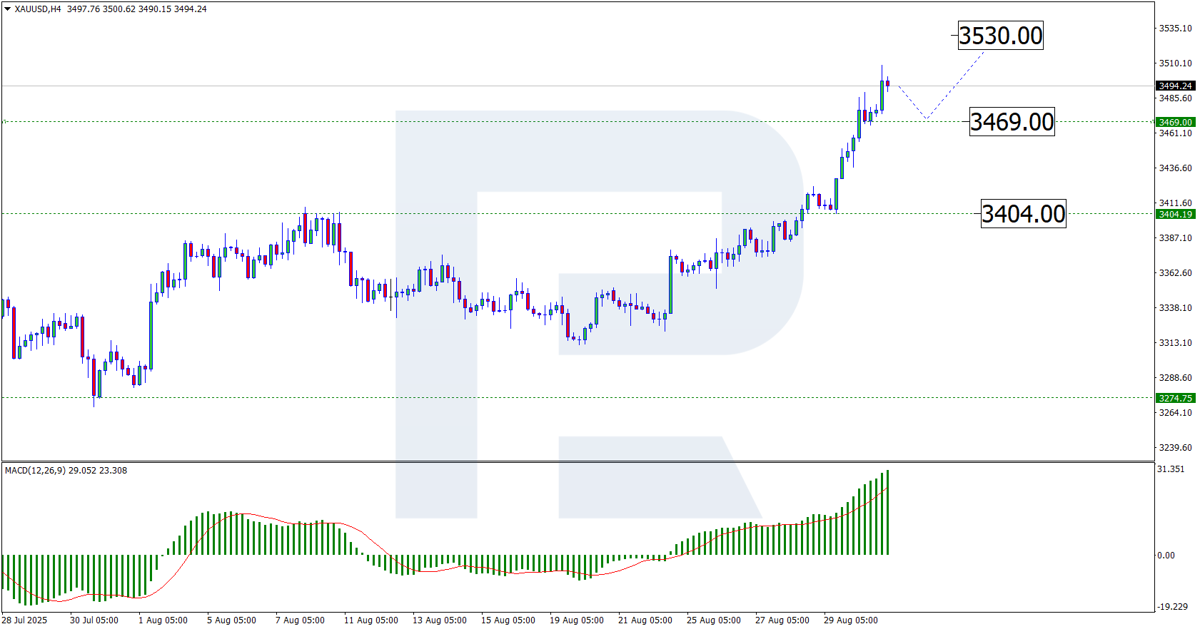
Task: Click the -19.229 value on MACD scale
Action: click(1172, 607)
